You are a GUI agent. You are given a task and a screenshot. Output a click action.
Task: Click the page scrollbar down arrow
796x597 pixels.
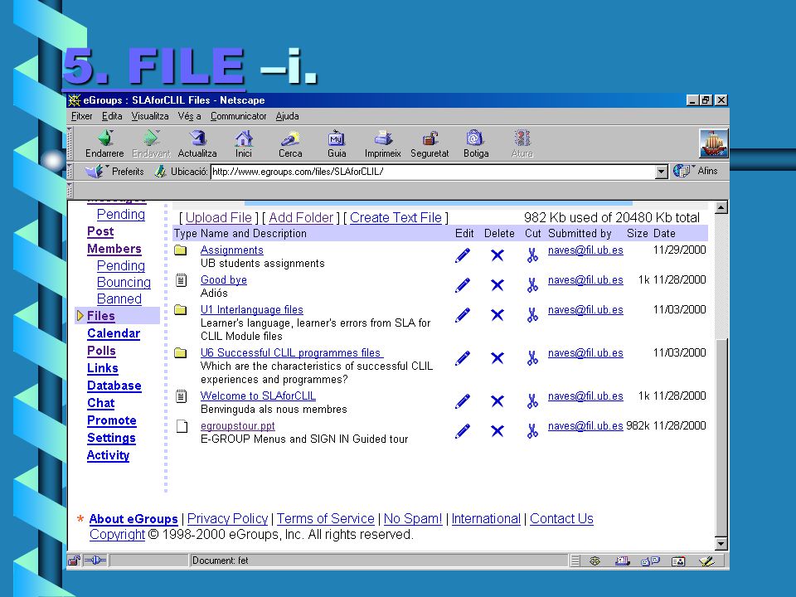click(x=721, y=544)
